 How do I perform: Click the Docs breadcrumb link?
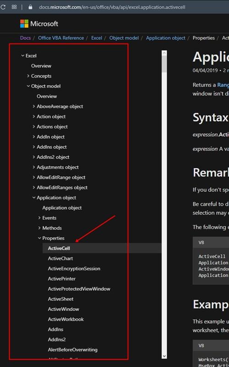click(25, 38)
